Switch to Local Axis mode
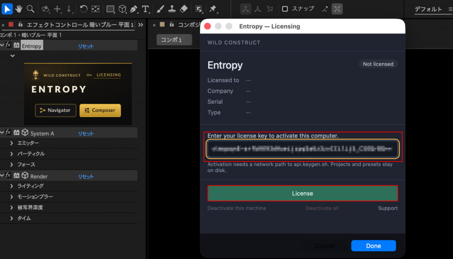 [x=245, y=9]
